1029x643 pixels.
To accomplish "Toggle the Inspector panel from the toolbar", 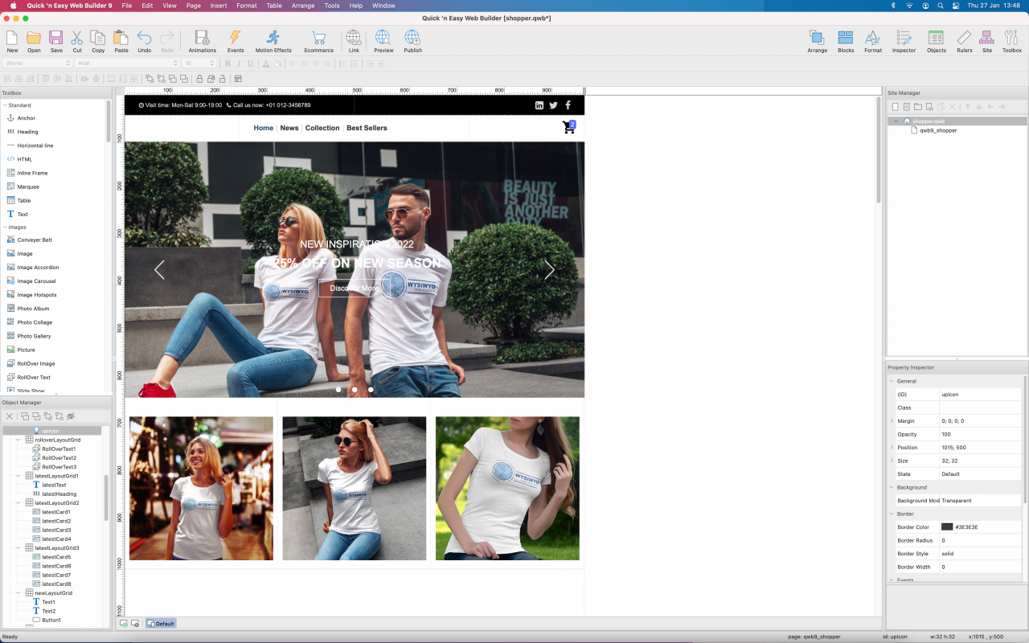I will coord(904,42).
